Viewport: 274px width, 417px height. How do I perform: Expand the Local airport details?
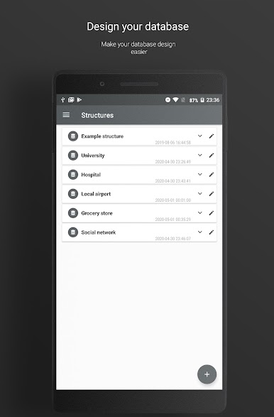pos(200,194)
